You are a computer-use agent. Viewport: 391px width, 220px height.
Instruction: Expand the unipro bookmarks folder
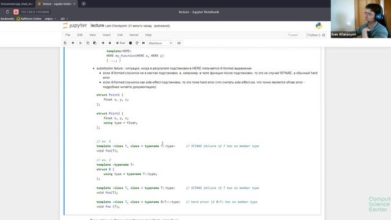tap(50, 18)
